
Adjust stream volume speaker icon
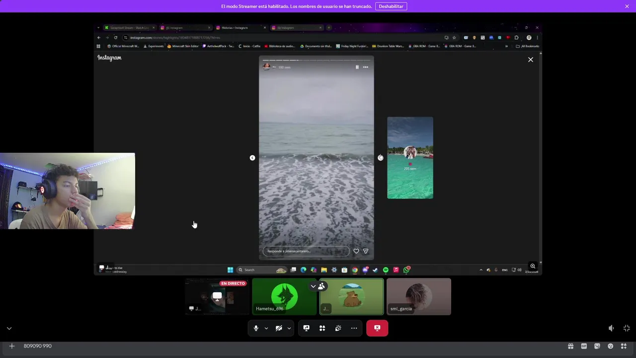(611, 328)
